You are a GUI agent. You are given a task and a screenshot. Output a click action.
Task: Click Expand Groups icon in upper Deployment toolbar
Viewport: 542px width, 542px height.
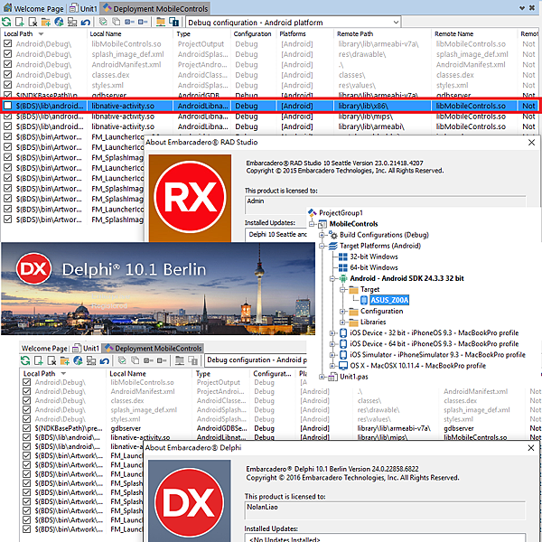129,22
